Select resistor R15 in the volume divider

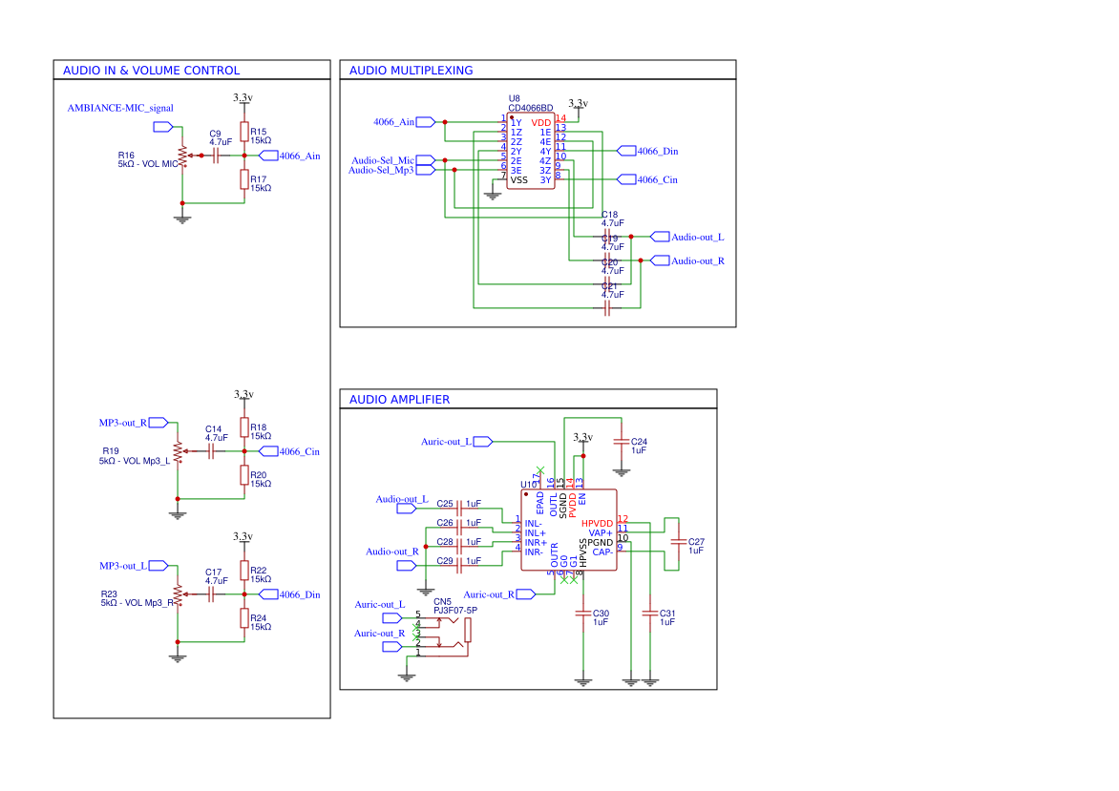pyautogui.click(x=243, y=134)
